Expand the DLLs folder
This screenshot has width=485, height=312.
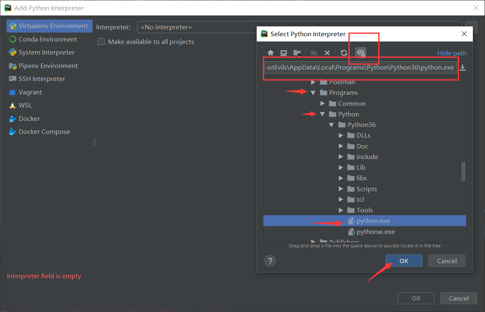click(x=341, y=135)
